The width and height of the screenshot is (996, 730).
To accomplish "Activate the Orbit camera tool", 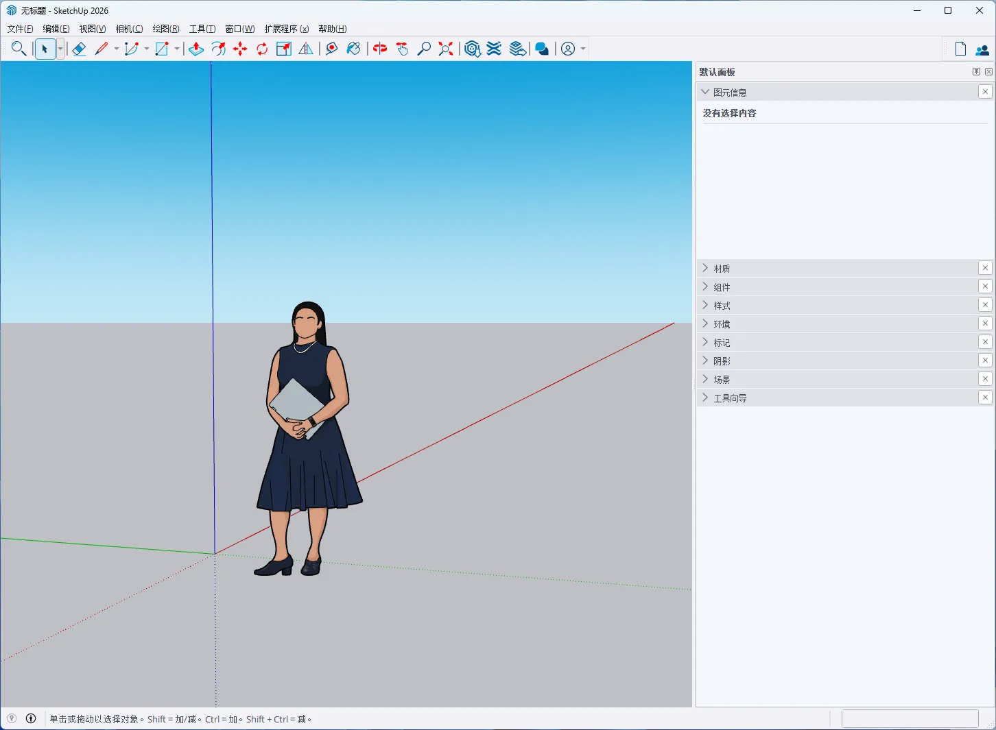I will tap(379, 49).
